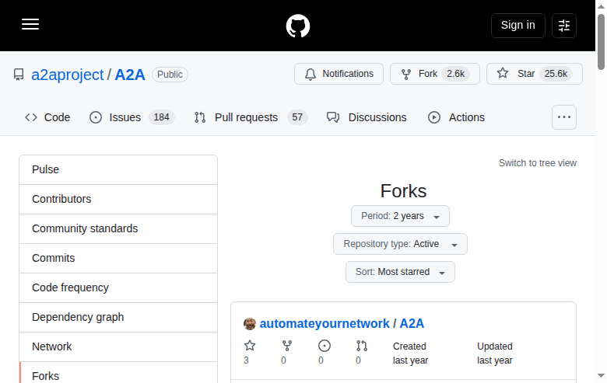Open appearance settings sliders icon
Screen dimensions: 607x383
pos(564,26)
